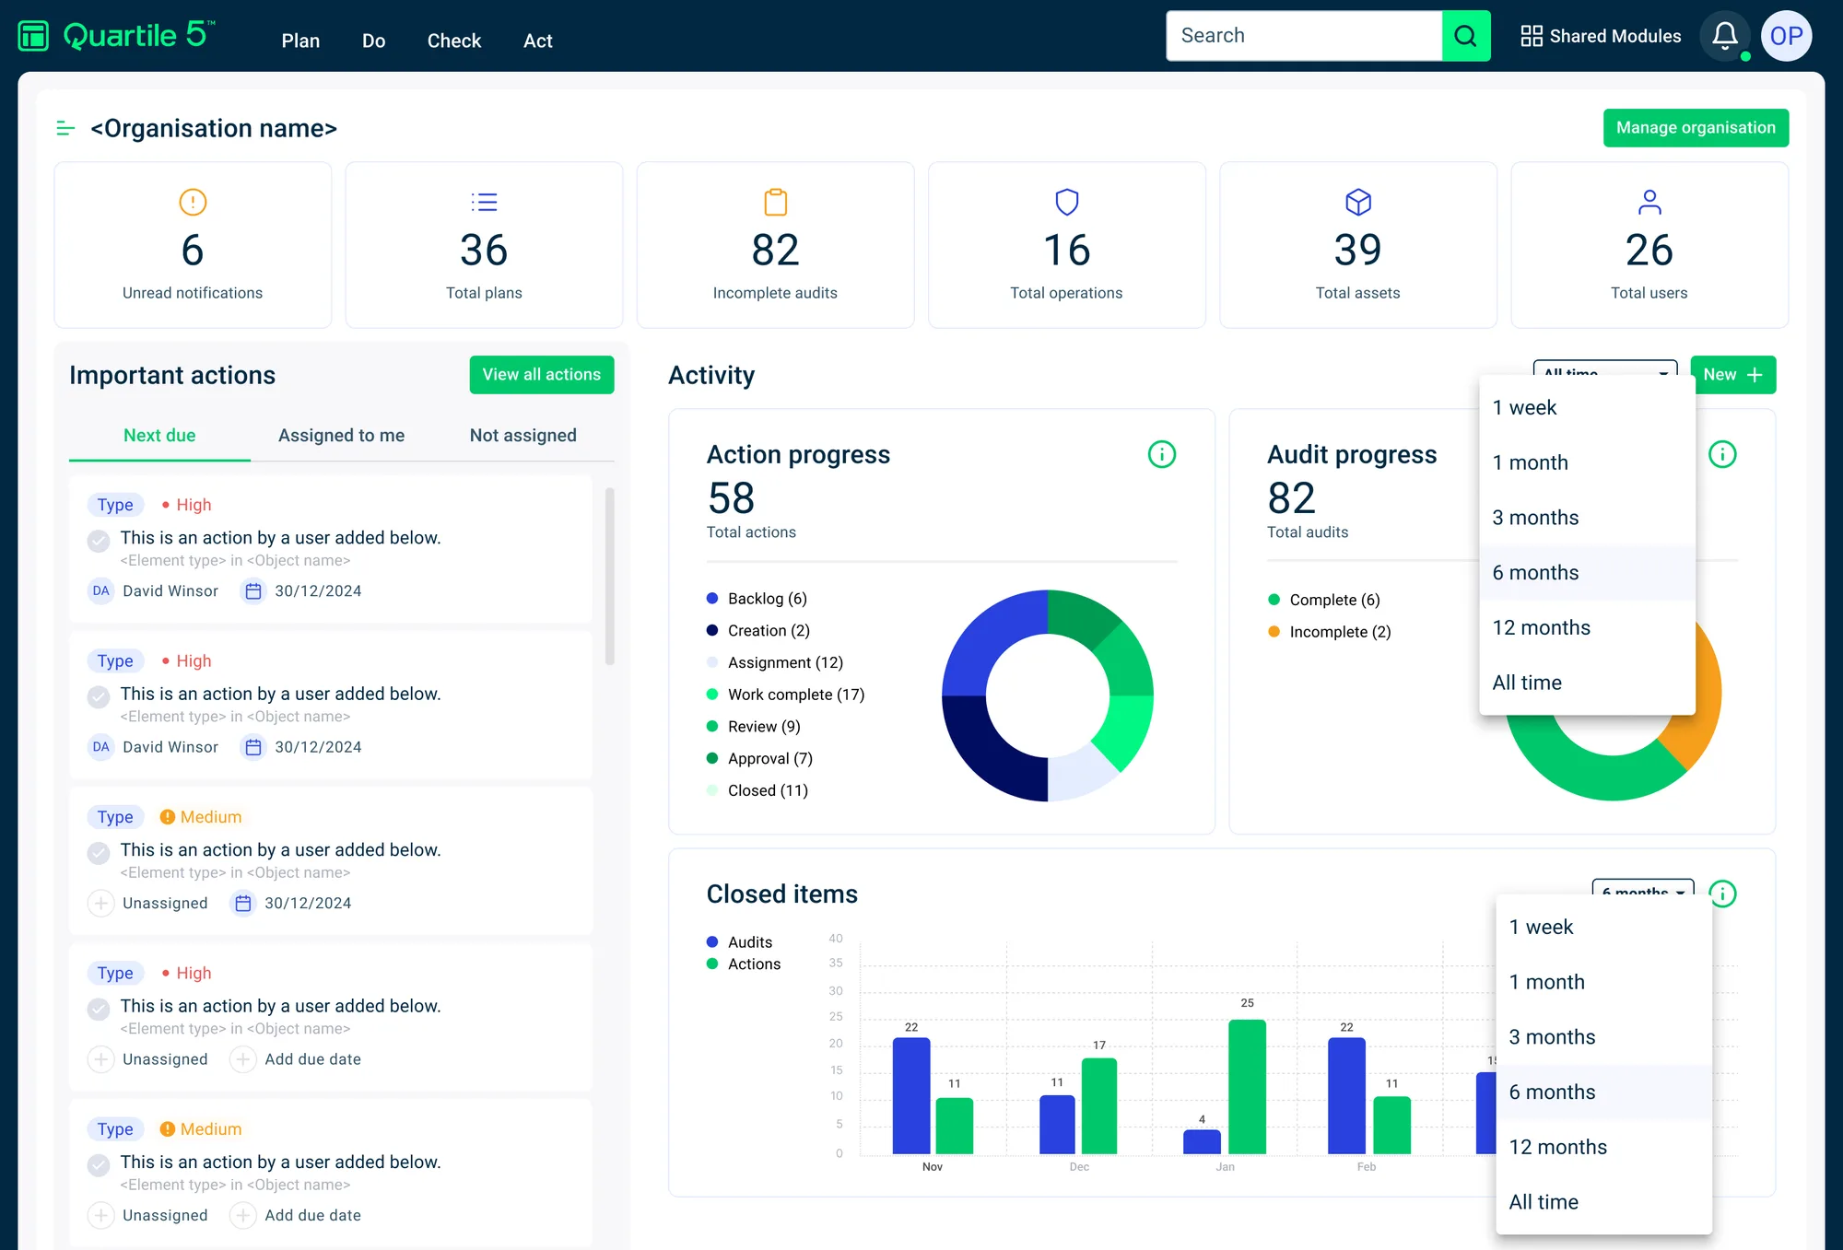This screenshot has height=1250, width=1843.
Task: Click the calendar icon on second action
Action: click(x=253, y=747)
